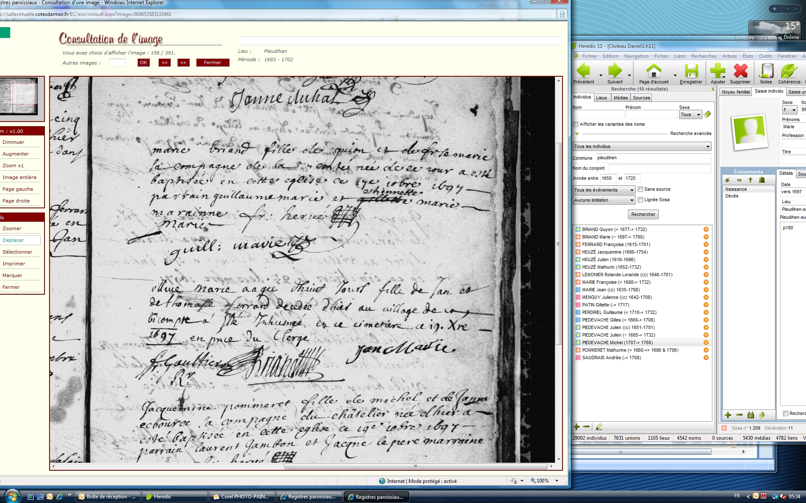
Task: Switch to the Lieux search tab
Action: click(601, 98)
